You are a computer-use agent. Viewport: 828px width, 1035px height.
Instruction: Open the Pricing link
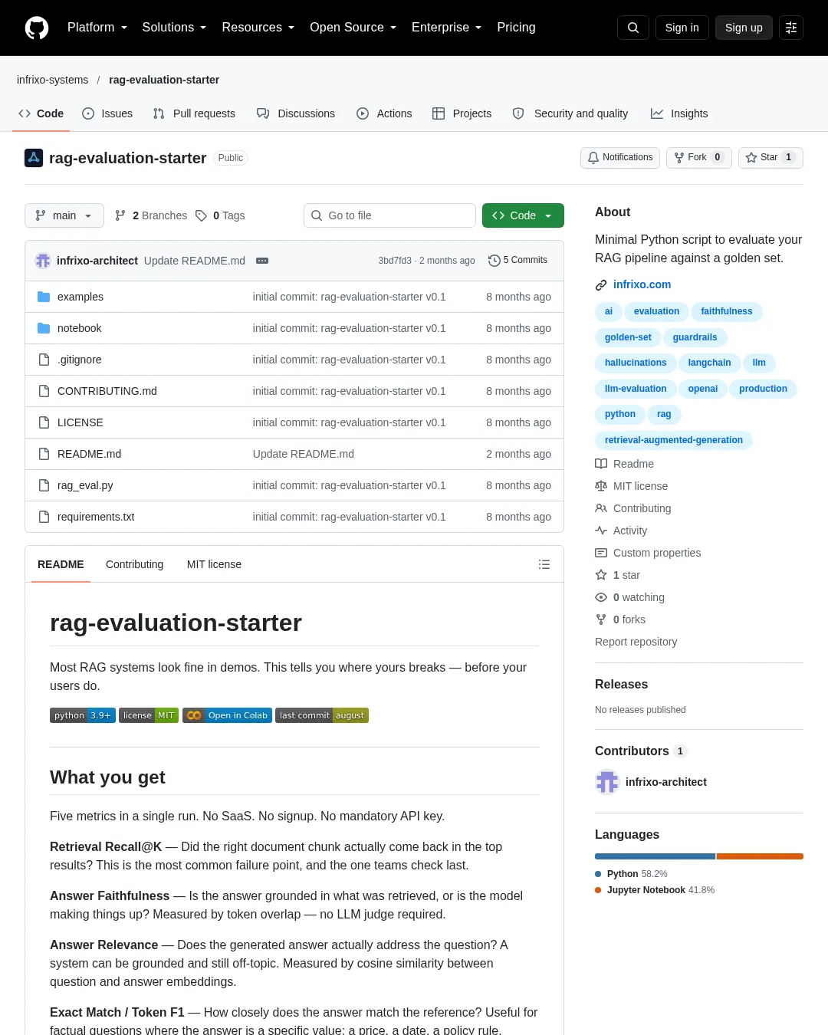coord(516,28)
